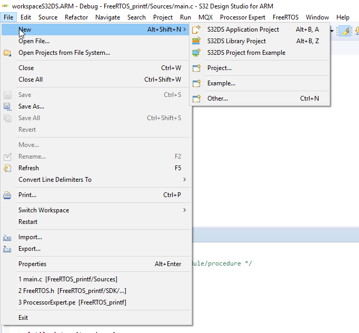Open the Edit menu

pos(26,17)
